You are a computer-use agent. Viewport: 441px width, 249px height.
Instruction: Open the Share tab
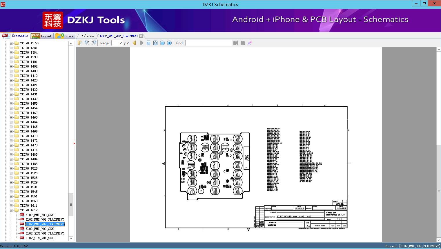tap(65, 36)
